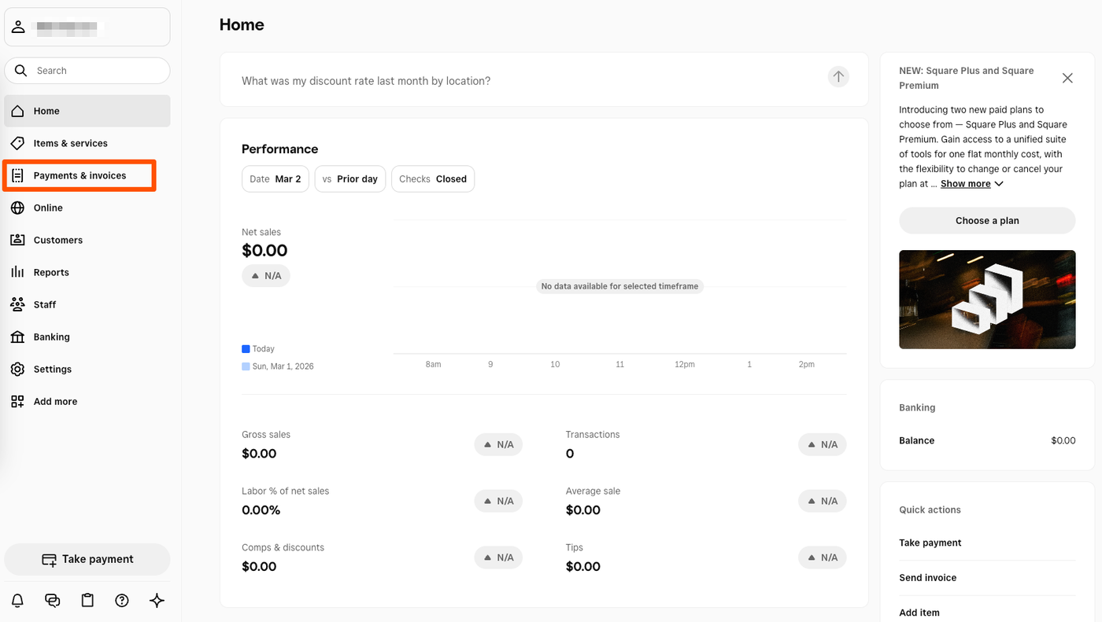
Task: Open the Checks Closed filter
Action: tap(433, 179)
